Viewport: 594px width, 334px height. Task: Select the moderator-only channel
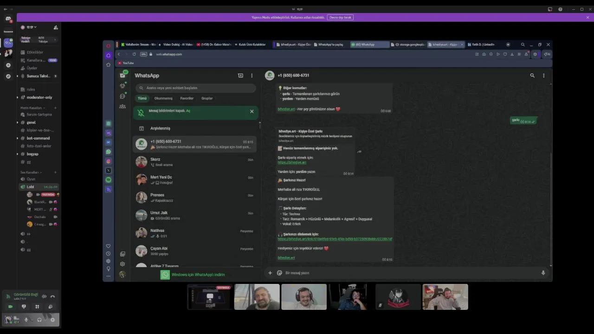[x=39, y=97]
